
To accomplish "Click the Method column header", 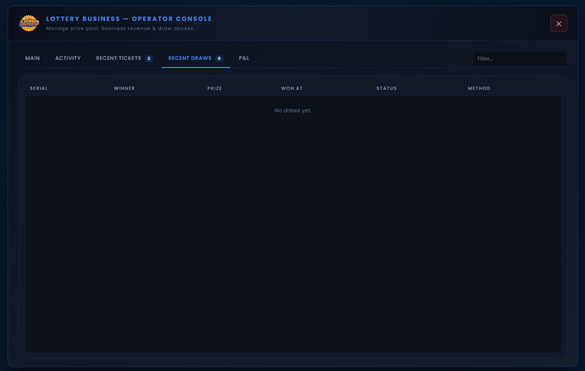I will click(x=479, y=88).
